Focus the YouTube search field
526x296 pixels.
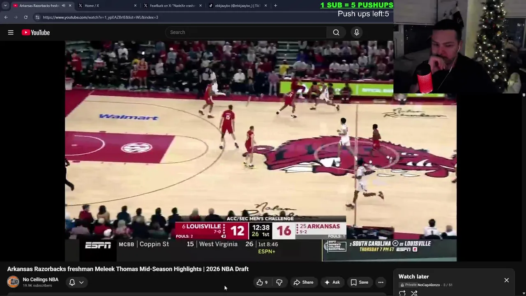click(247, 32)
